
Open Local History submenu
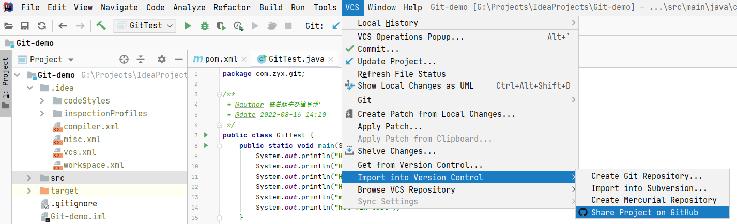click(x=460, y=23)
